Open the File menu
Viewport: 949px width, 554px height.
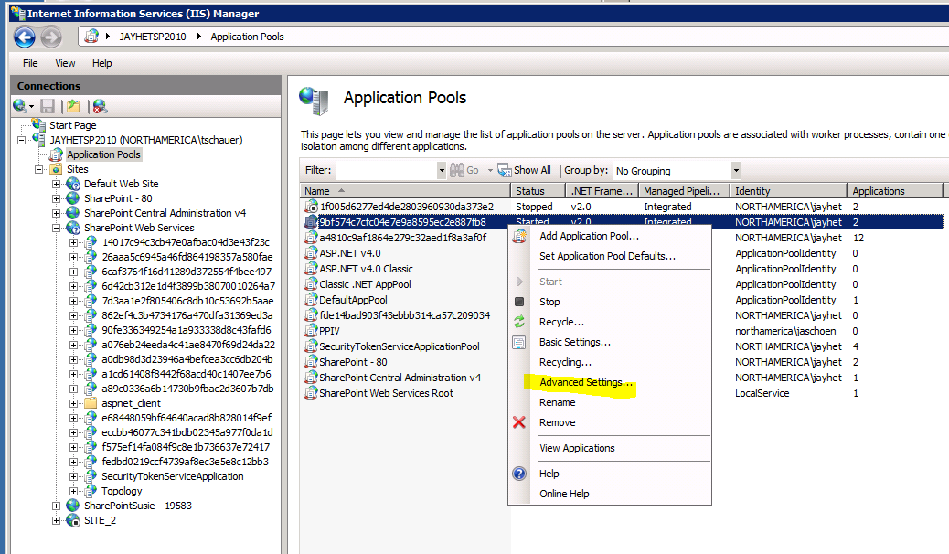(x=30, y=63)
